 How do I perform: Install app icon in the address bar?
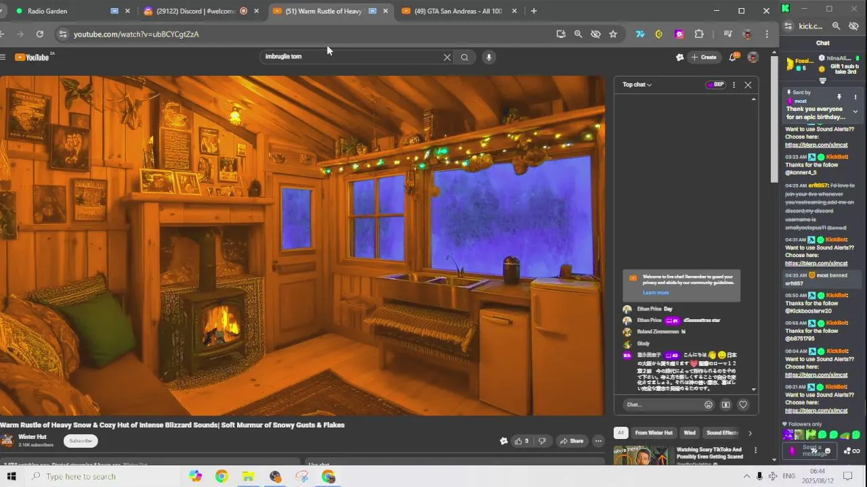coord(561,34)
